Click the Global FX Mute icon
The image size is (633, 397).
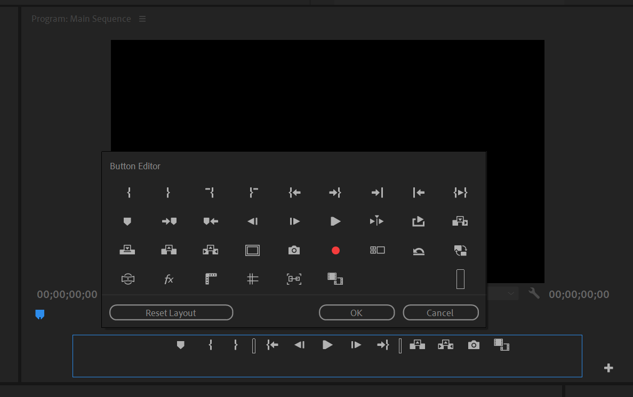click(169, 279)
